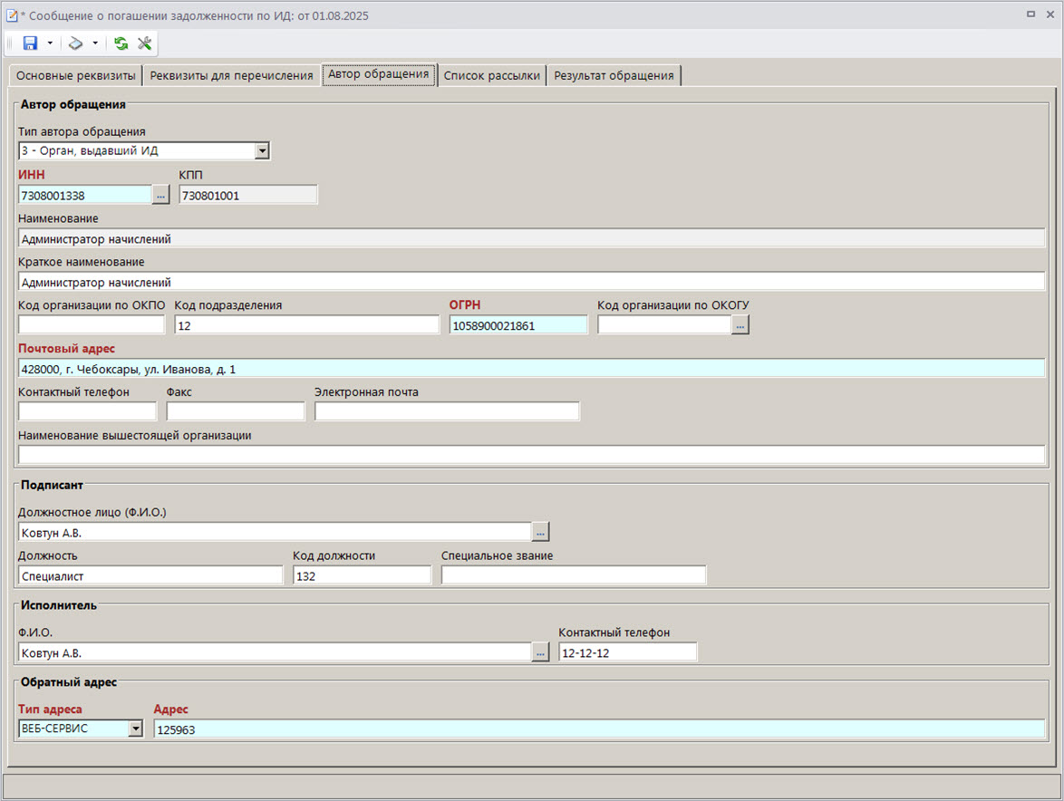Open the Тип адреса combo box

click(x=135, y=729)
